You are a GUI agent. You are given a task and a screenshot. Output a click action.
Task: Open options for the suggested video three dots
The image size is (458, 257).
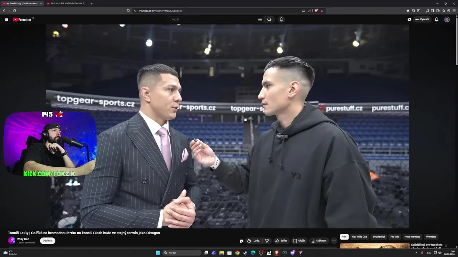pos(446,245)
